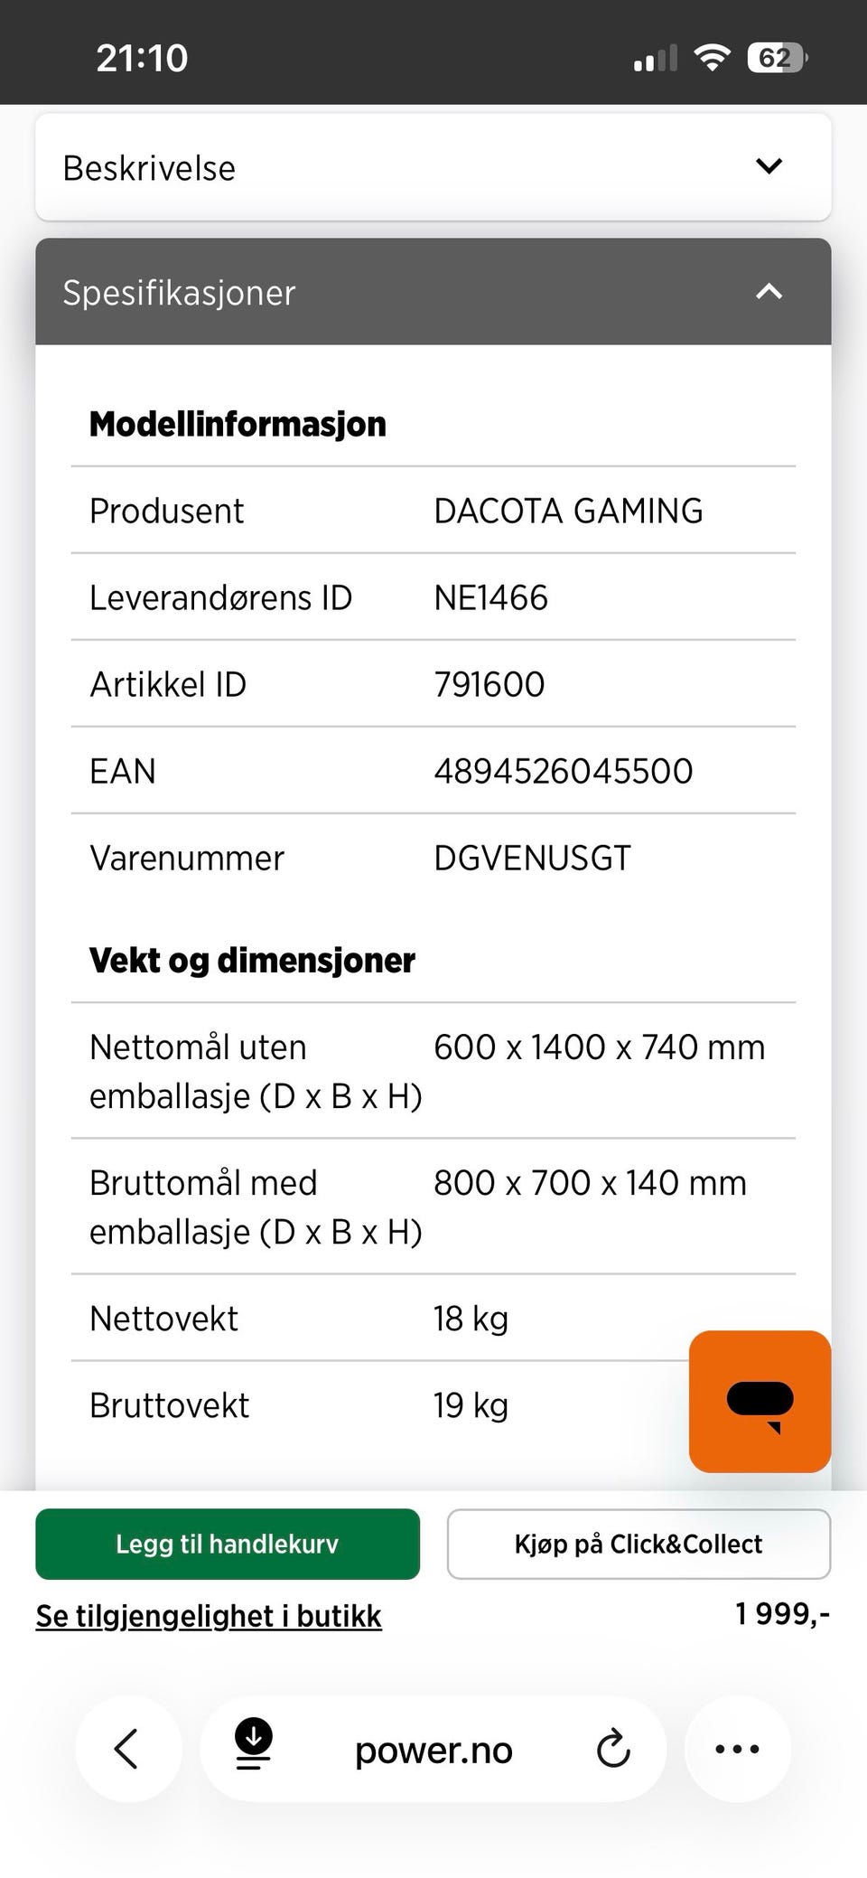Tap the browser back arrow
Image resolution: width=867 pixels, height=1878 pixels.
[x=127, y=1748]
